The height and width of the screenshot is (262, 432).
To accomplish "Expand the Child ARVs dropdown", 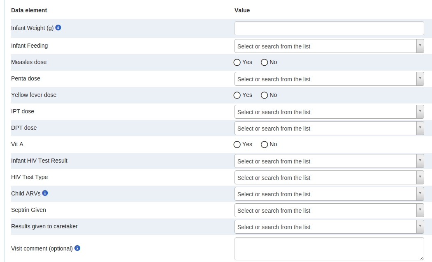I will click(329, 194).
